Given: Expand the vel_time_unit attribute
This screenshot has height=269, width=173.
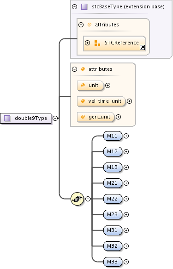Looking at the screenshot, I should 130,101.
